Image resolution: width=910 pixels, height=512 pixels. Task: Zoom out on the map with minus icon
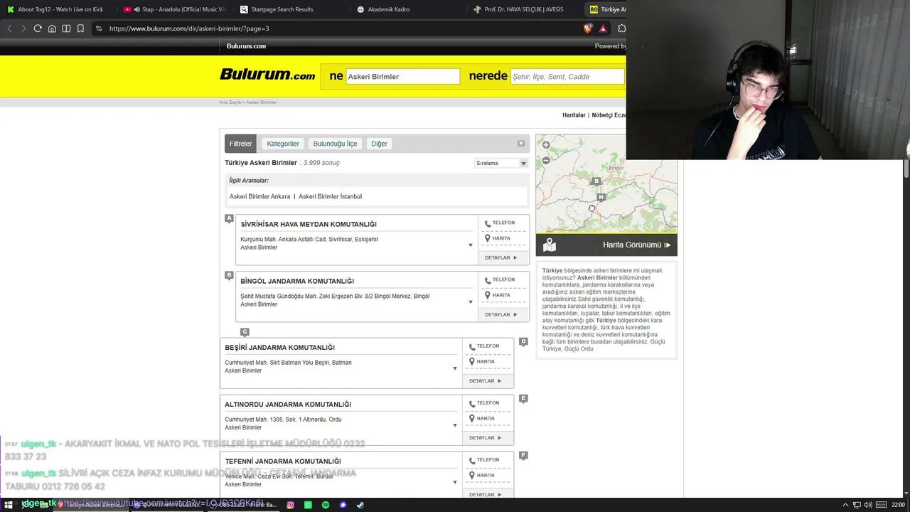pyautogui.click(x=546, y=160)
